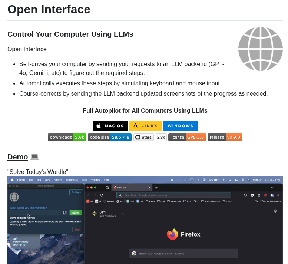Open the Firefox hamburger menu
This screenshot has height=264, width=288.
click(x=278, y=195)
